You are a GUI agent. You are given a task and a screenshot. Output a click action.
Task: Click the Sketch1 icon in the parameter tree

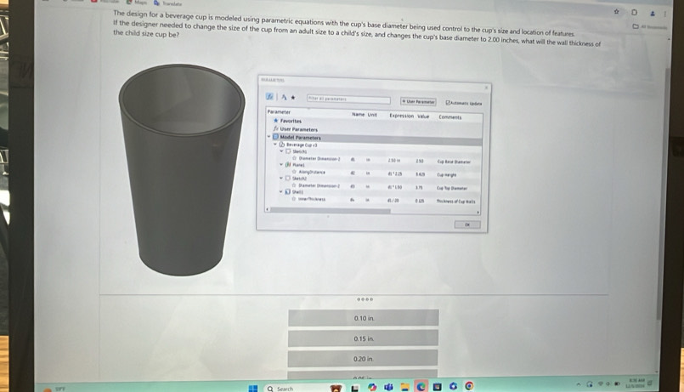[288, 151]
